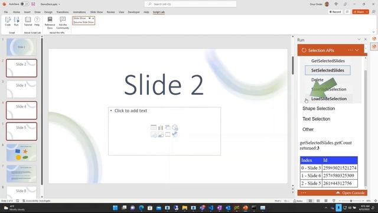Open the Transitions tab
The width and height of the screenshot is (378, 213).
63,12
